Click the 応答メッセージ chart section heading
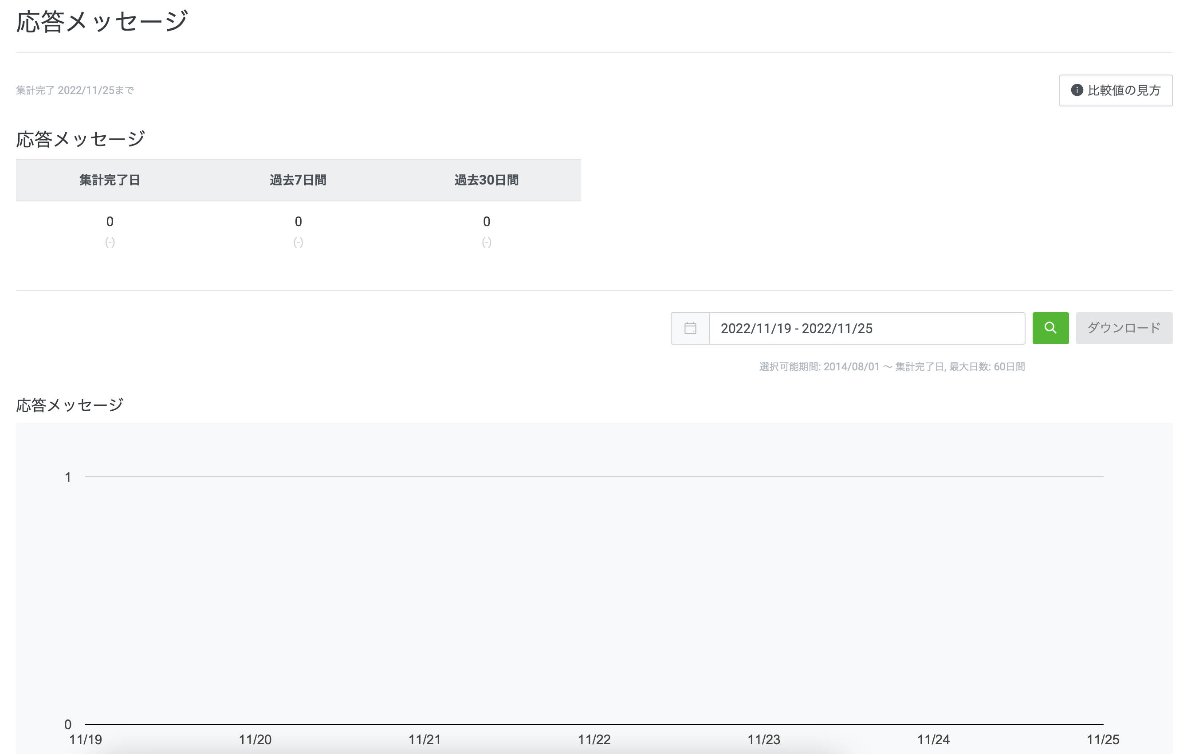Screen dimensions: 1187x754 (70, 405)
